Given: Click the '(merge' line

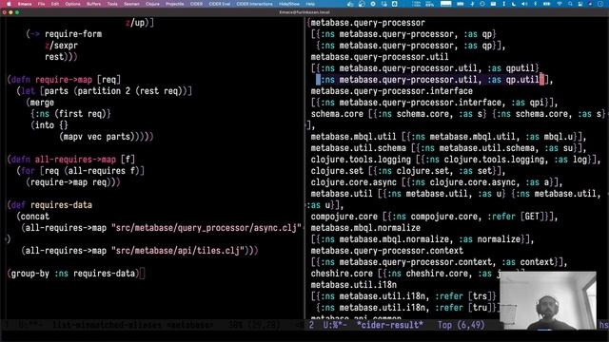Looking at the screenshot, I should tap(40, 103).
